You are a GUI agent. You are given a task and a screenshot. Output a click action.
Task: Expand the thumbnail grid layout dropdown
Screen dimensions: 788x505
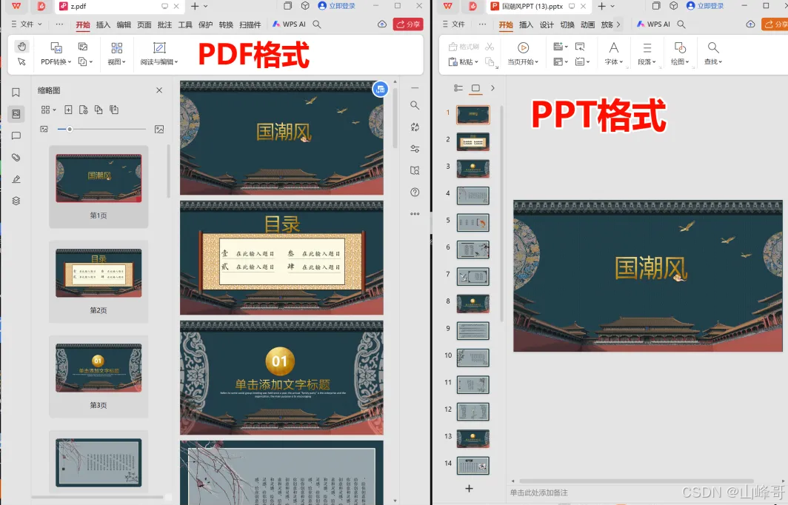[48, 110]
